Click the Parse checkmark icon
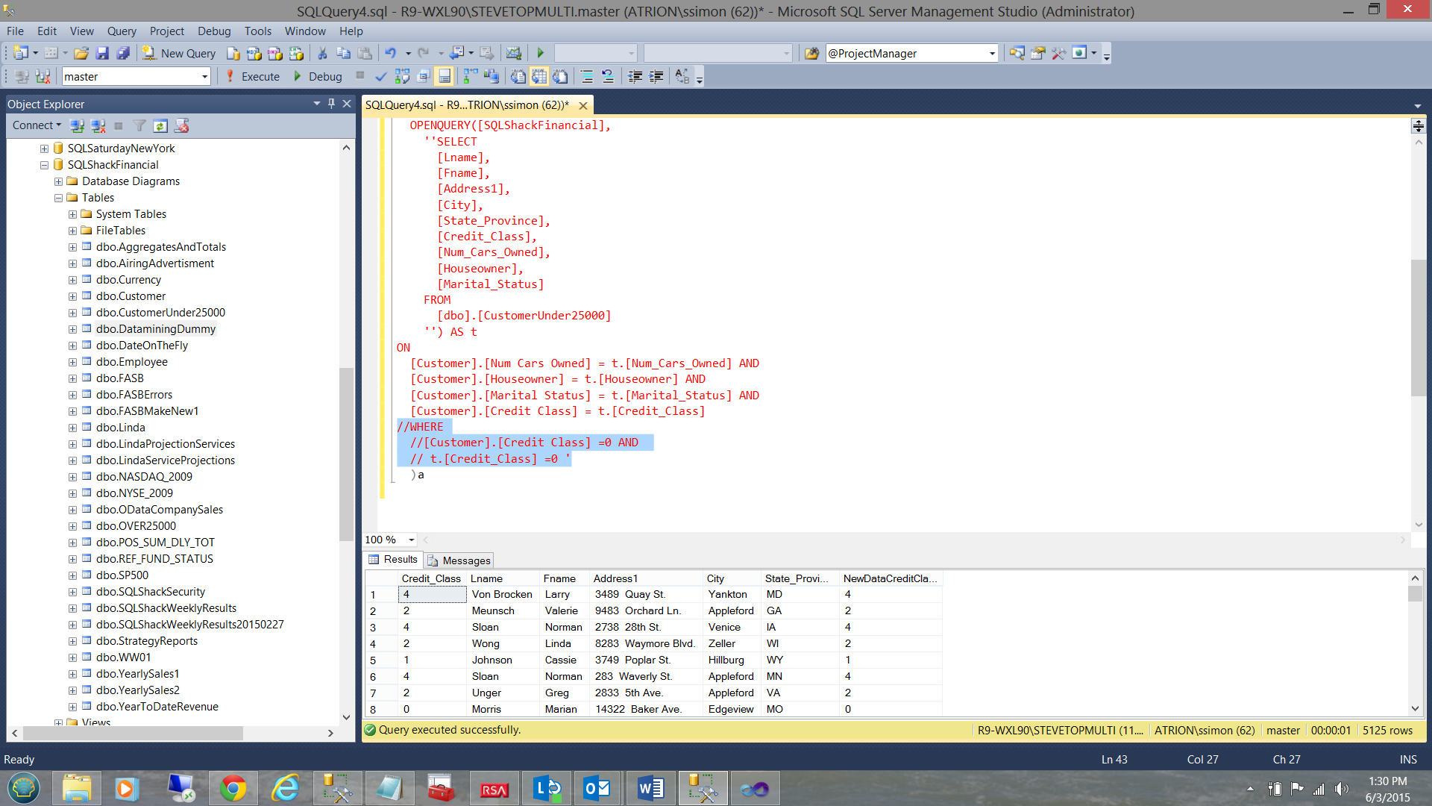The height and width of the screenshot is (806, 1432). tap(381, 76)
